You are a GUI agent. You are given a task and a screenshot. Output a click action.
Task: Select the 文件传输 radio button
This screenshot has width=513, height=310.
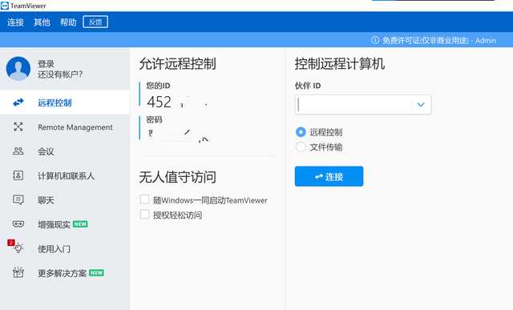click(x=301, y=147)
